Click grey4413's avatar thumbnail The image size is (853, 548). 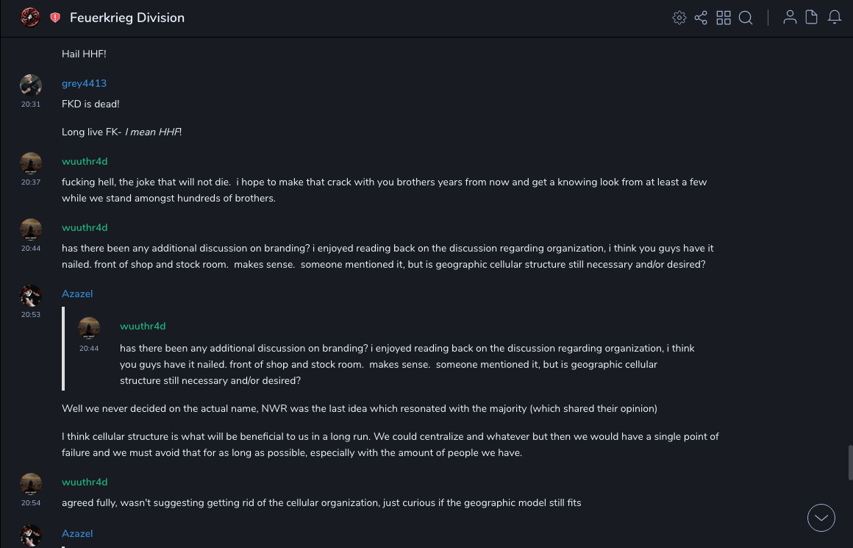pos(31,85)
